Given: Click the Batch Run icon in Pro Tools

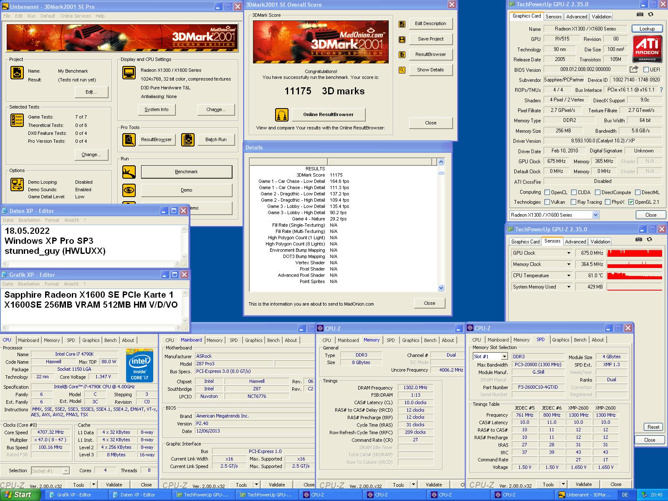Looking at the screenshot, I should point(188,139).
